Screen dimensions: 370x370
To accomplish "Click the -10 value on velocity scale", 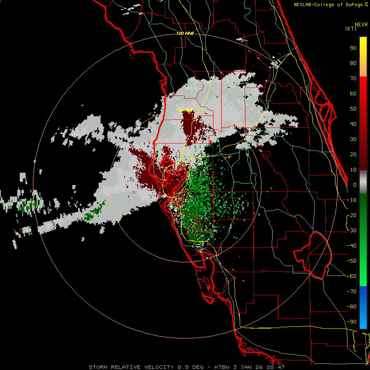I will (x=351, y=200).
